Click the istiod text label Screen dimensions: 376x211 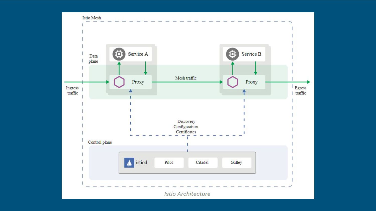141,162
